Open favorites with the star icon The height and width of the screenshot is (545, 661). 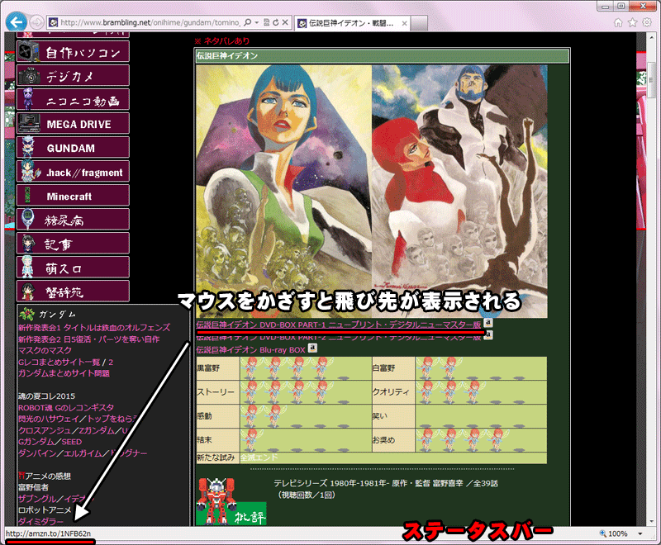tap(632, 22)
